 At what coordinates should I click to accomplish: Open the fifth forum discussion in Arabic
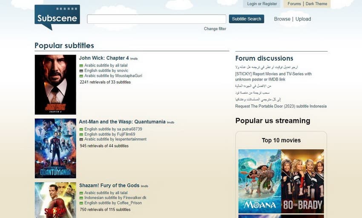click(x=258, y=99)
